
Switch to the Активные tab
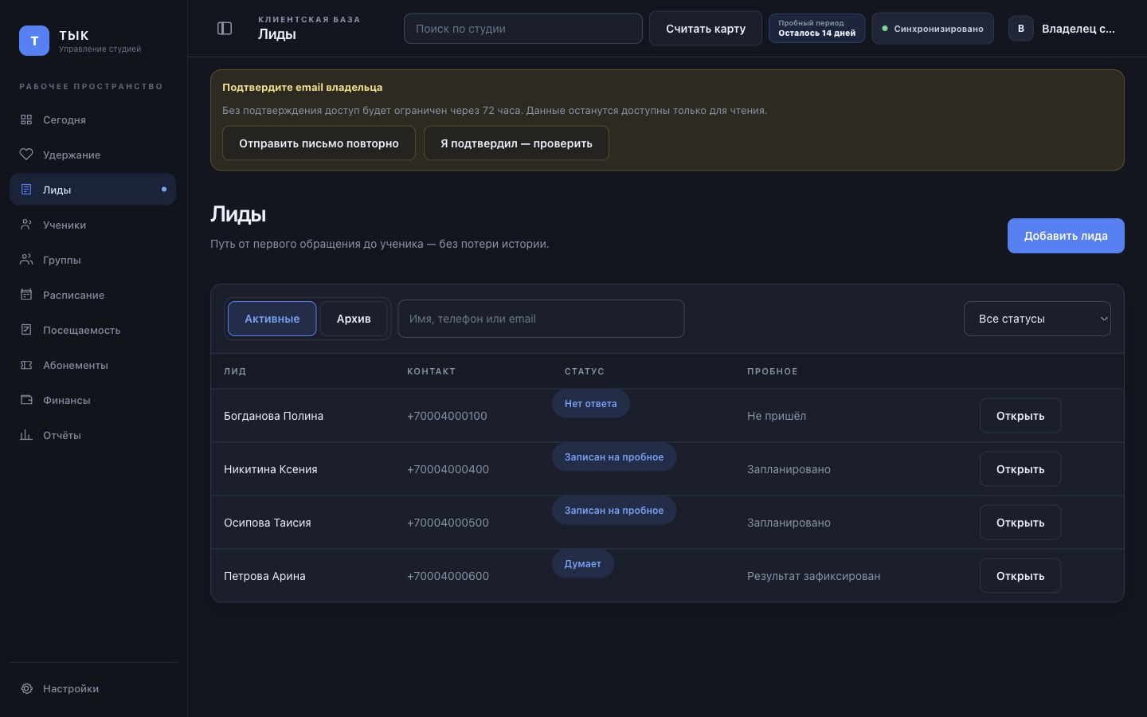click(272, 319)
